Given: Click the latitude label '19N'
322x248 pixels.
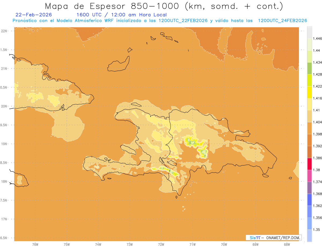Looking at the screenshot, I should pyautogui.click(x=4, y=144).
